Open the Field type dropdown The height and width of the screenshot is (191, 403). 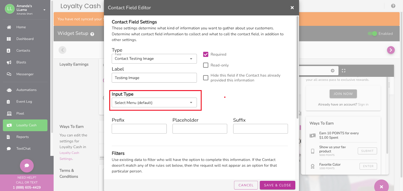pyautogui.click(x=154, y=59)
